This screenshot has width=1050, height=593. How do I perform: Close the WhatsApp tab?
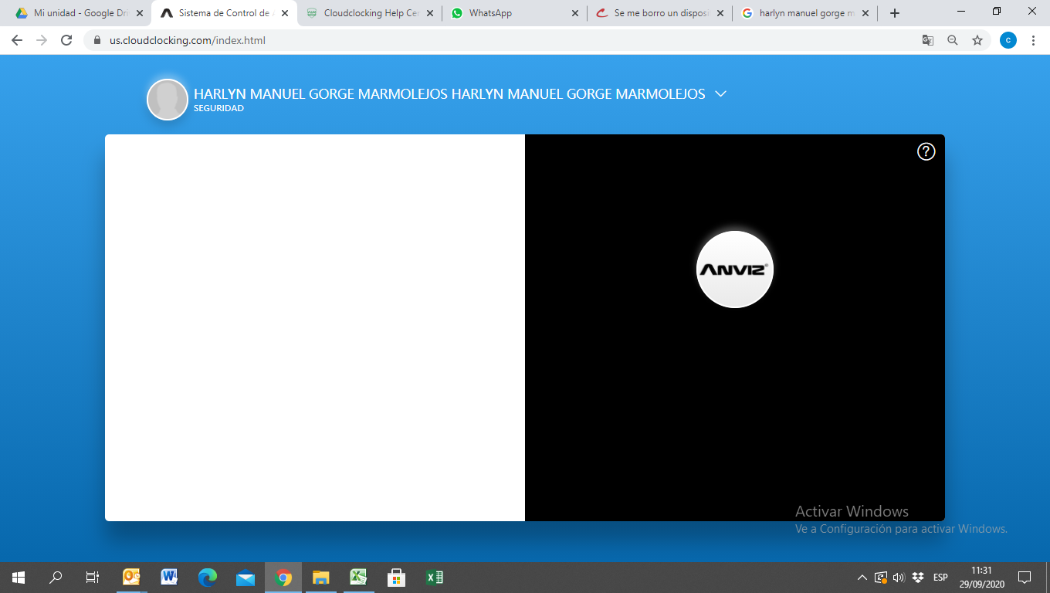574,13
